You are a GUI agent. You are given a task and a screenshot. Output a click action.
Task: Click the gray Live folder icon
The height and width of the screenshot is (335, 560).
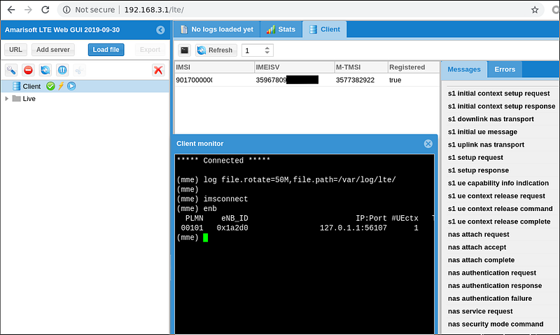[x=16, y=98]
